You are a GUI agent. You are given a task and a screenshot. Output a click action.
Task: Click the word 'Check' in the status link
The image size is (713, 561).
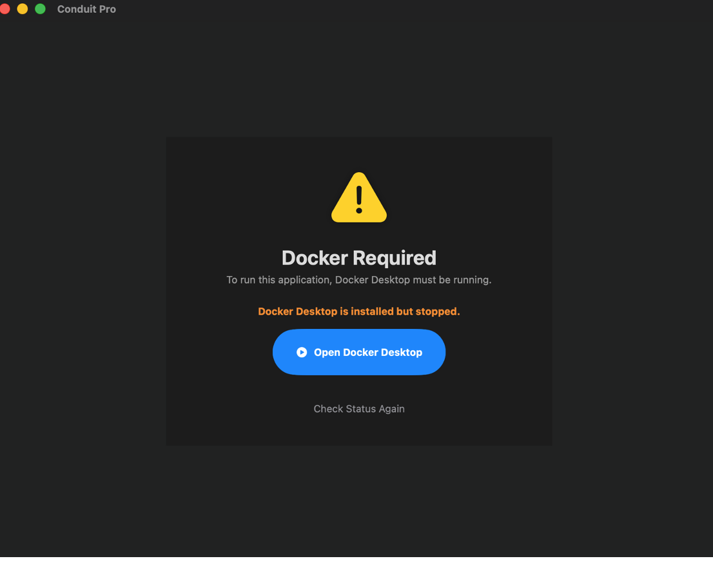(x=328, y=409)
